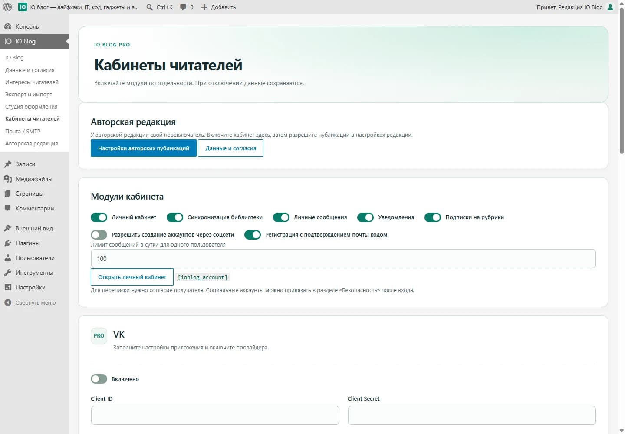Viewport: 625px width, 434px height.
Task: Toggle Синхронизация библиотеки switch
Action: click(x=175, y=217)
